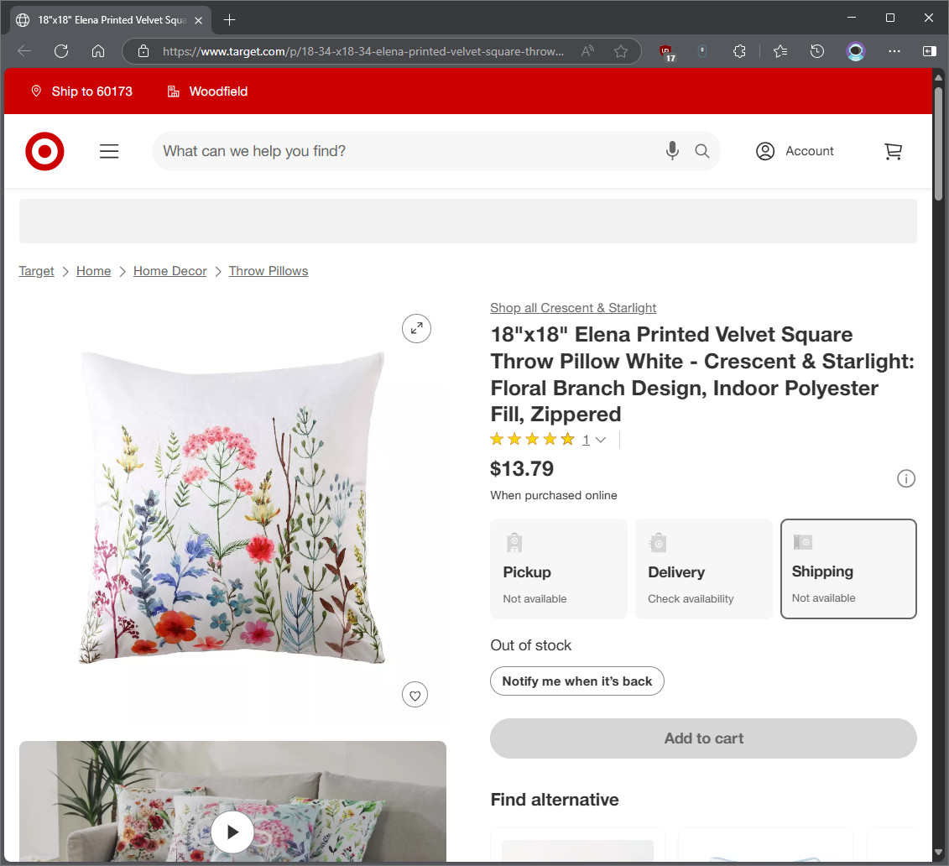The height and width of the screenshot is (866, 949).
Task: Go to Throw Pillows breadcrumb
Action: point(269,271)
